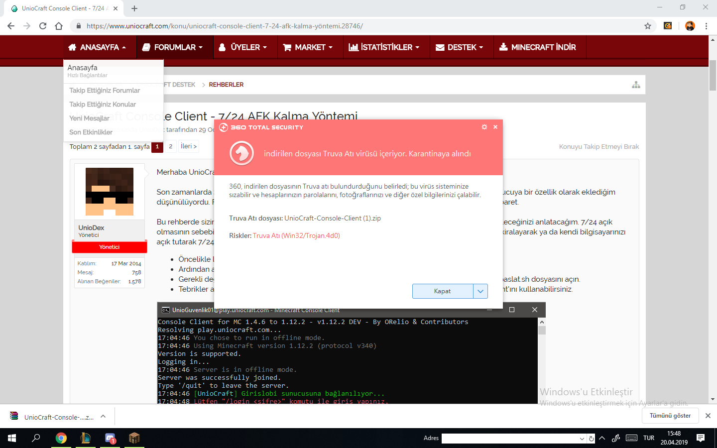Open the ANASAYFA menu

pyautogui.click(x=97, y=47)
